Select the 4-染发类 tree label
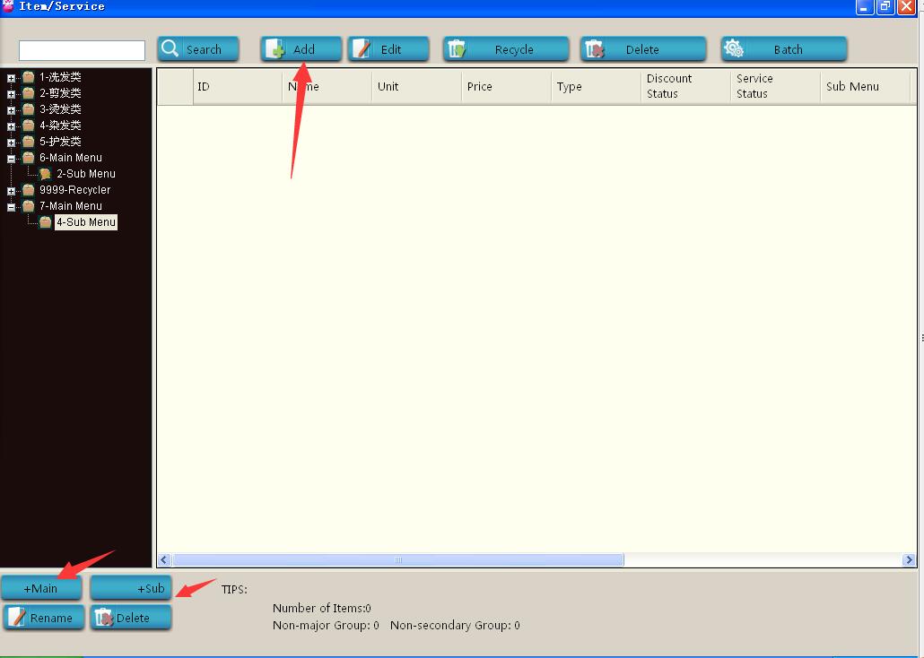Viewport: 924px width, 658px height. point(60,125)
